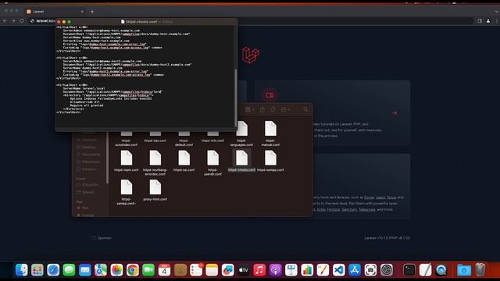Open TextEdit from the dock
The image size is (500, 281).
pyautogui.click(x=425, y=270)
